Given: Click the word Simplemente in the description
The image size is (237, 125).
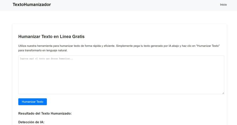Looking at the screenshot, I should (x=125, y=46).
